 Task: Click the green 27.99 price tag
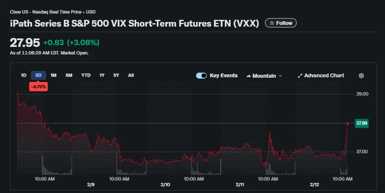coord(362,123)
